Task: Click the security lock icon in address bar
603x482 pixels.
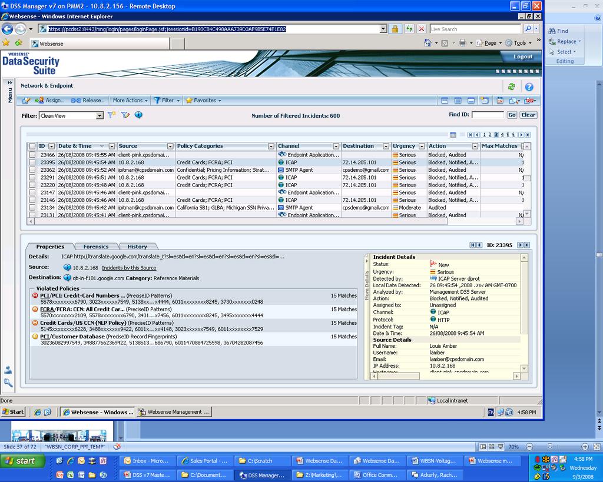Action: point(395,29)
